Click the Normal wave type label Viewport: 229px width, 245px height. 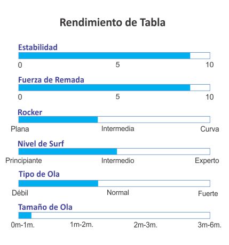pos(118,193)
